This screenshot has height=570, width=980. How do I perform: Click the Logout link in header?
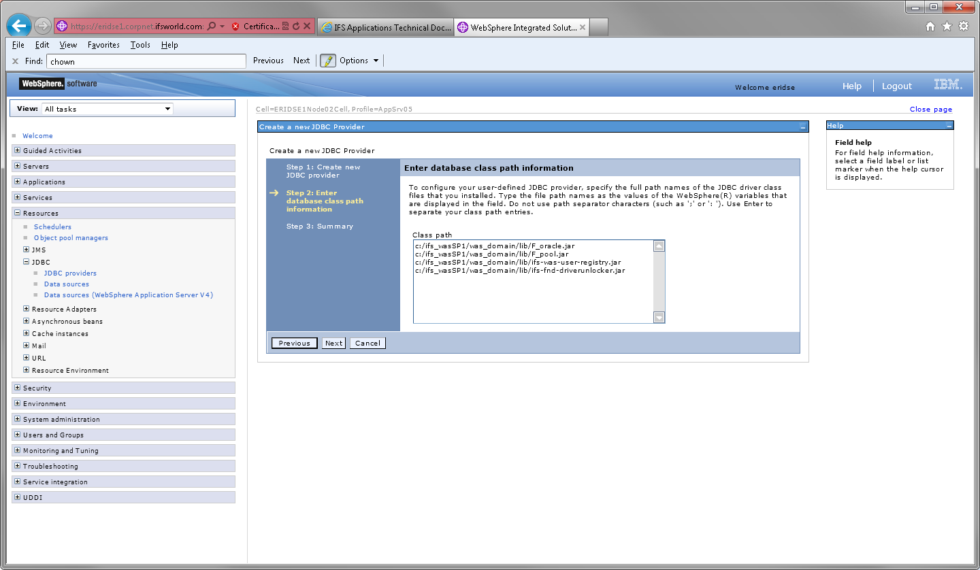click(x=897, y=86)
